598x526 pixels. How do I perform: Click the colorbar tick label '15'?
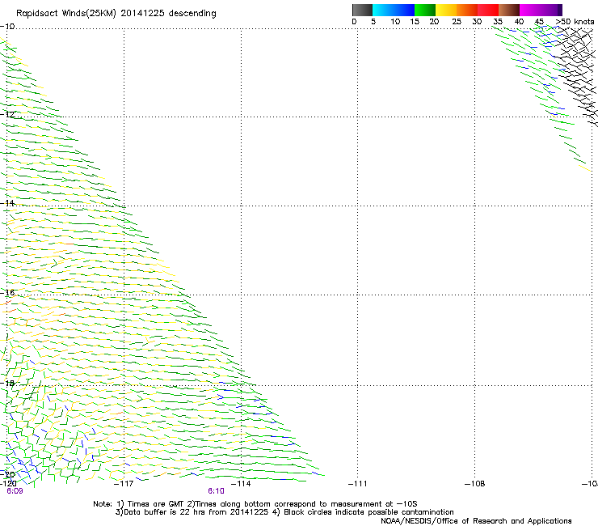[415, 22]
